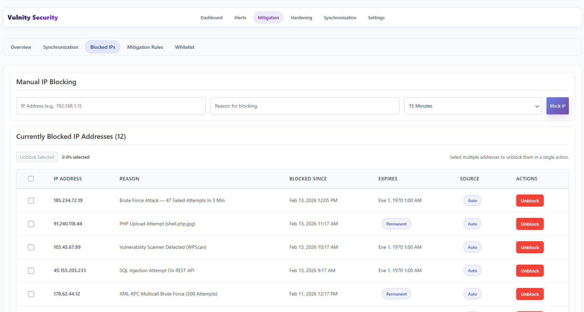
Task: Click Auto badge for 178.62.44.12
Action: [472, 294]
